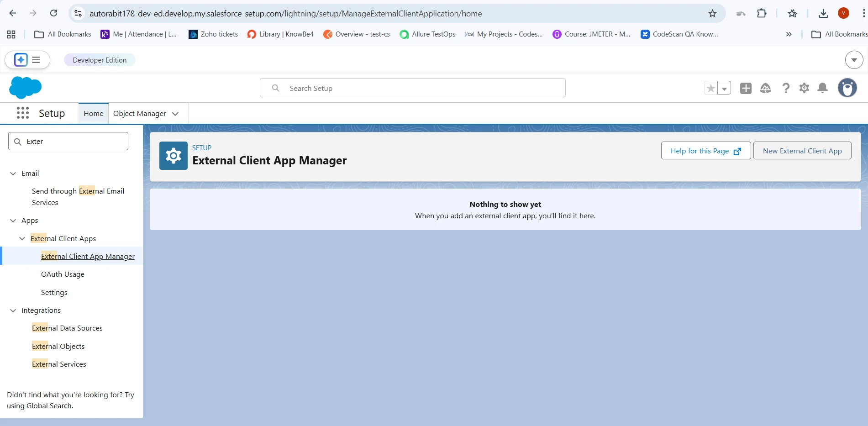
Task: Add page to favorites with star icon
Action: tap(710, 88)
